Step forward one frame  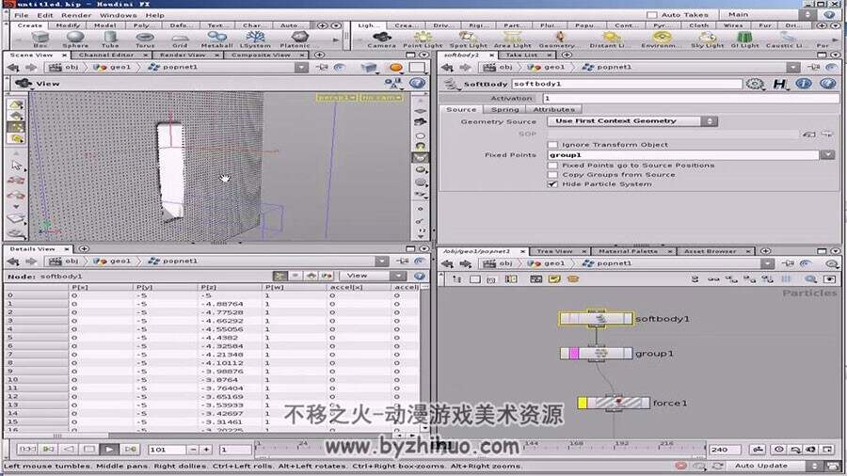coord(130,449)
